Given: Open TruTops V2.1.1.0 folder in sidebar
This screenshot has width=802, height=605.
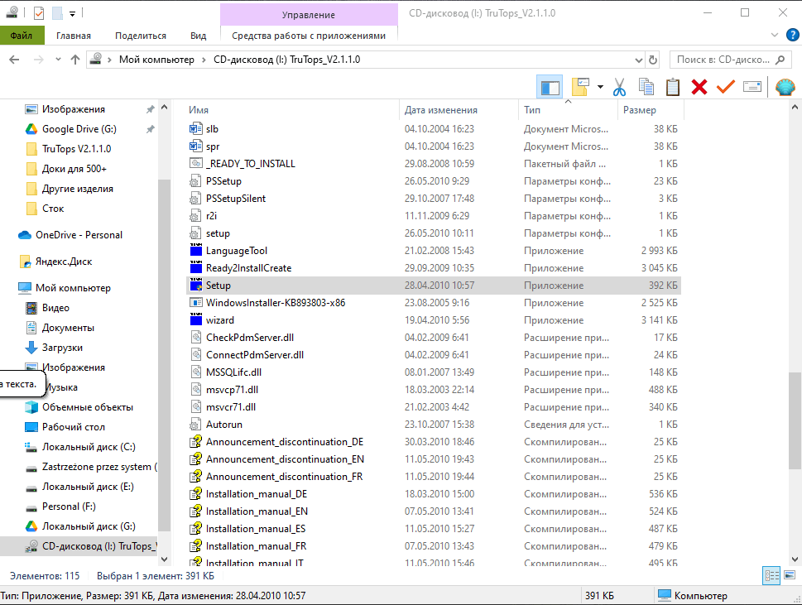Looking at the screenshot, I should click(x=77, y=149).
